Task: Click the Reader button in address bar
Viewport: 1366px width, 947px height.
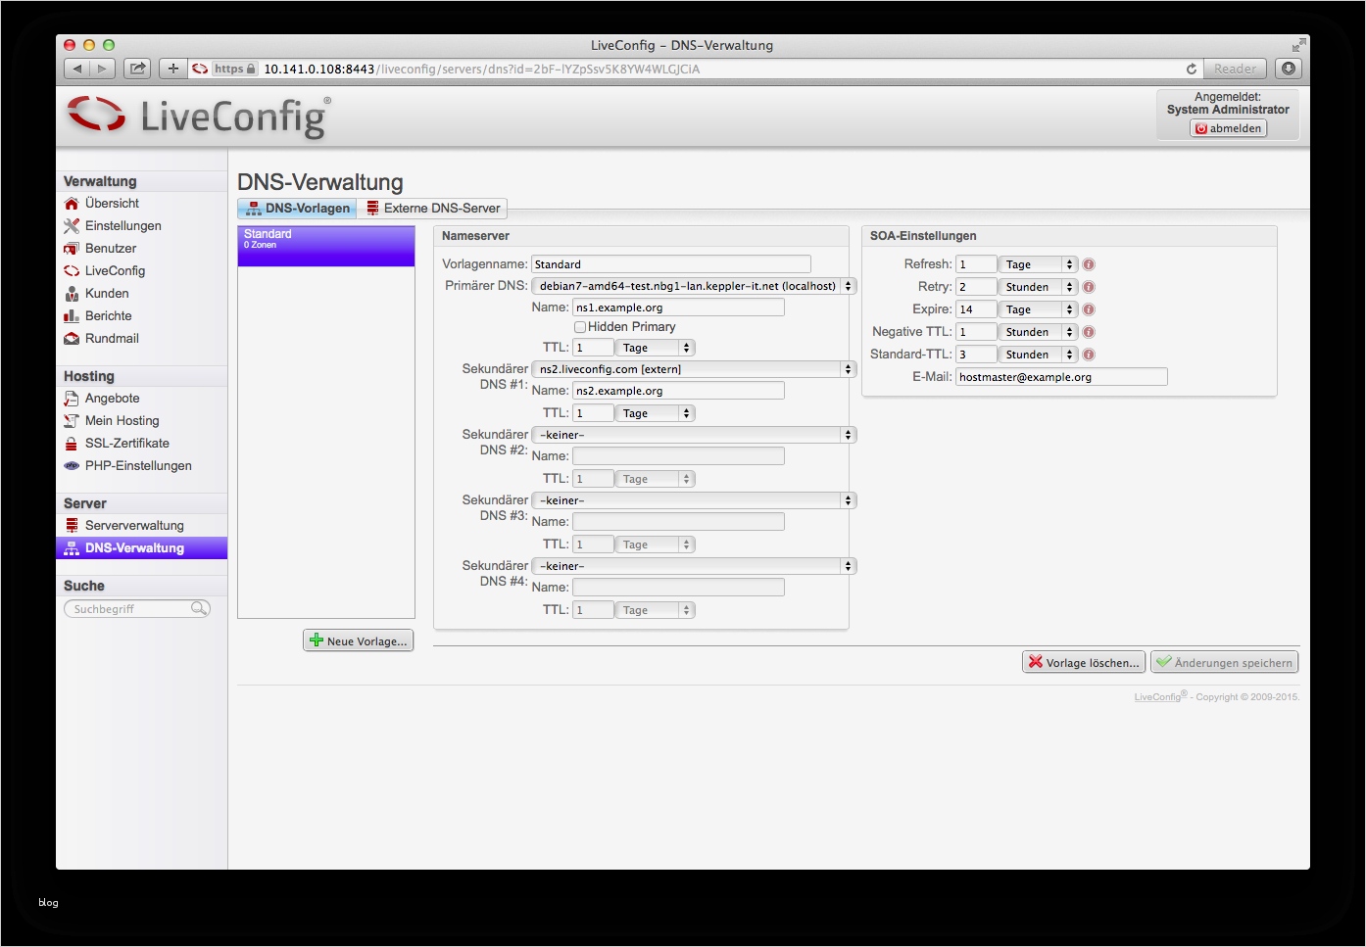Action: pos(1235,69)
